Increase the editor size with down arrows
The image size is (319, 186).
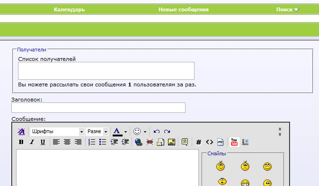(x=280, y=134)
